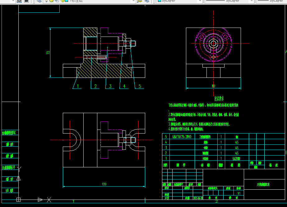The height and width of the screenshot is (207, 287).
Task: Click sheet zone label 2 on bottom border
Action: click(x=217, y=201)
